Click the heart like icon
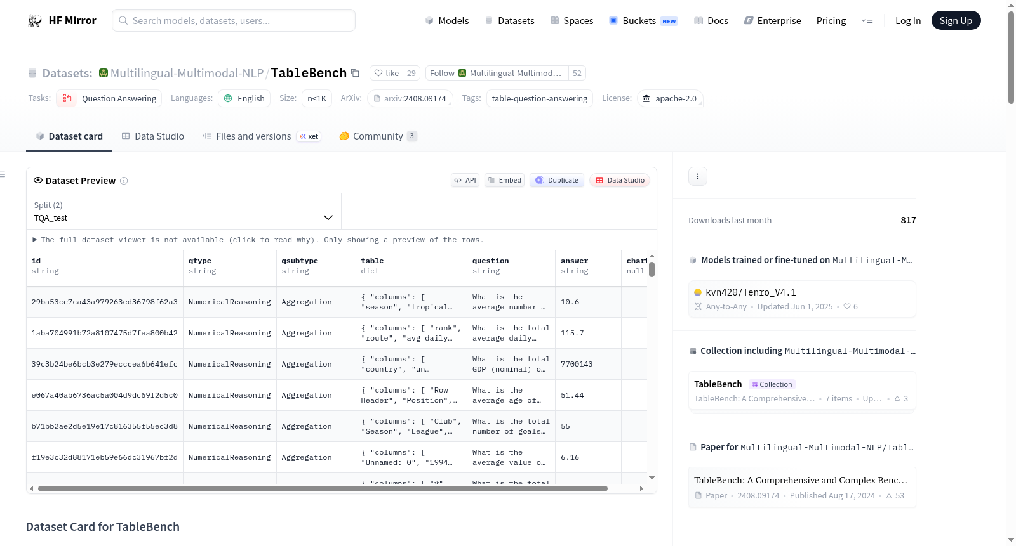Screen dimensions: 1016x546 [378, 74]
